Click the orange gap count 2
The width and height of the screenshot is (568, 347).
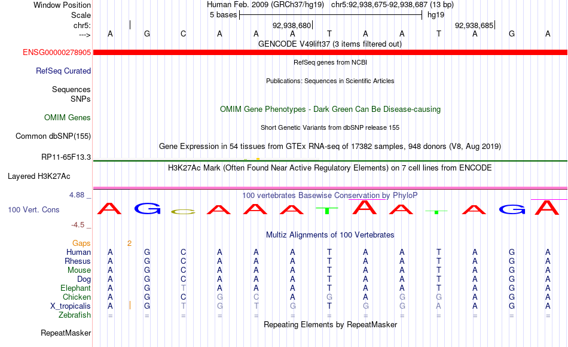pyautogui.click(x=129, y=243)
